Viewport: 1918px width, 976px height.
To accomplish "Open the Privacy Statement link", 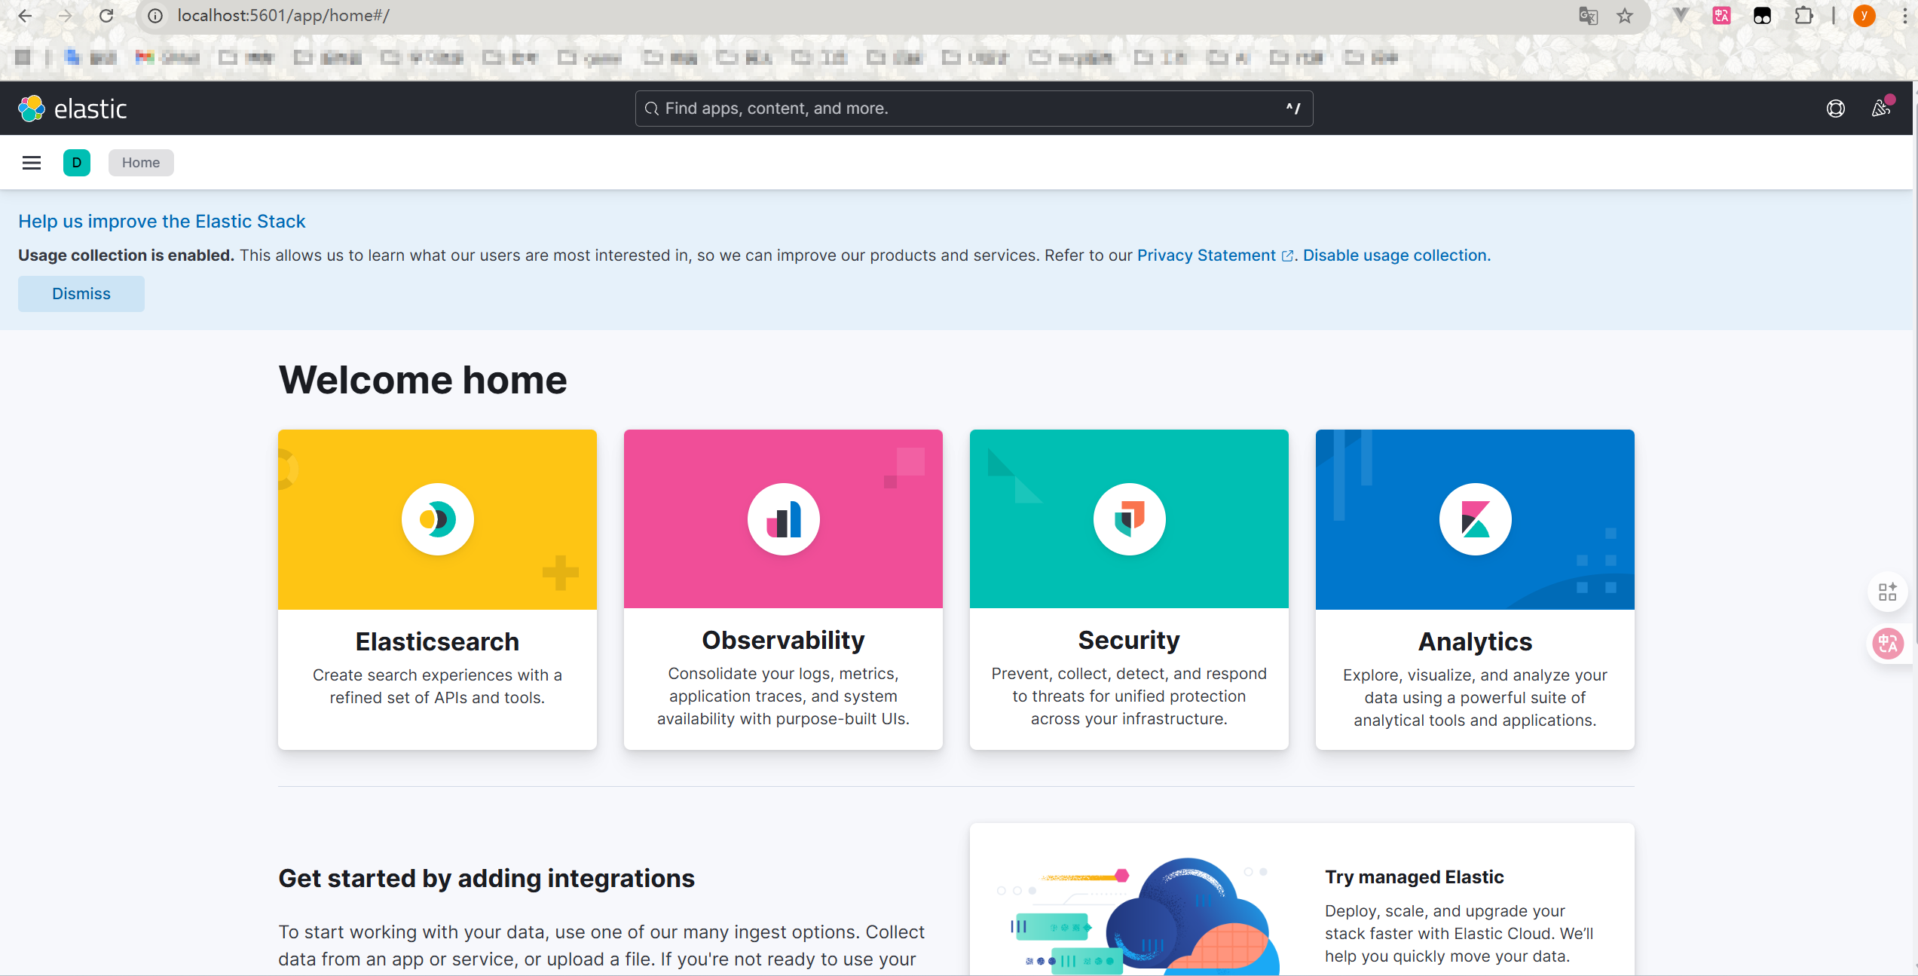I will [1206, 255].
